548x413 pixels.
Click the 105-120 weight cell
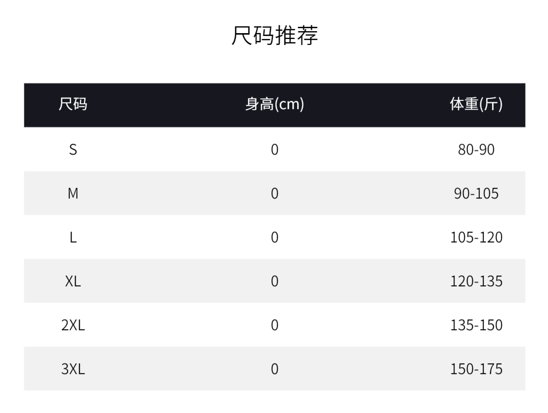click(476, 237)
